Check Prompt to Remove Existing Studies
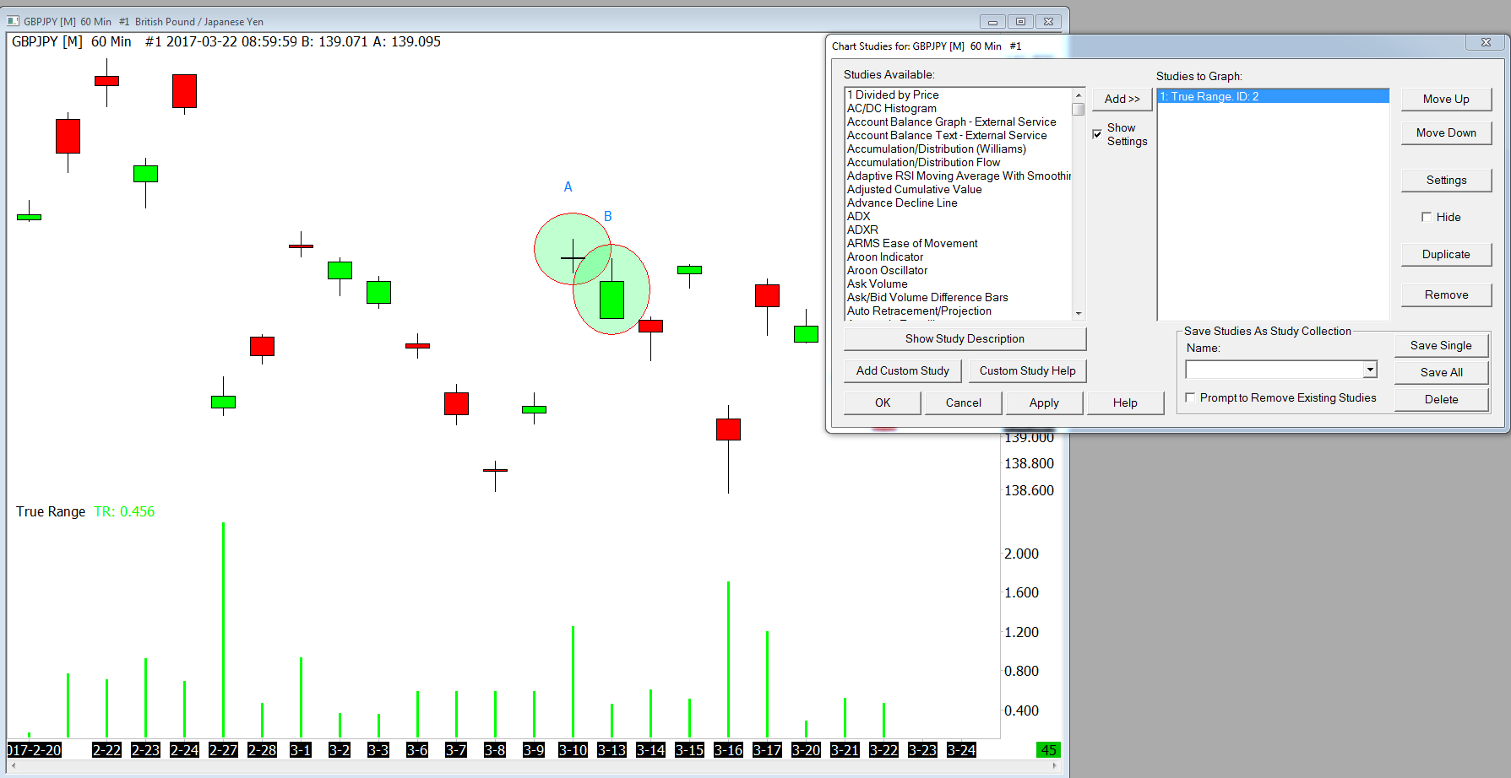 click(x=1190, y=397)
